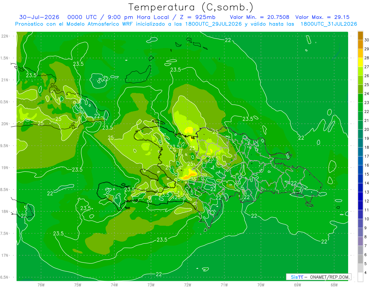375x289 pixels.
Task: Click the orange swatch between 29 and 30
Action: click(x=360, y=44)
